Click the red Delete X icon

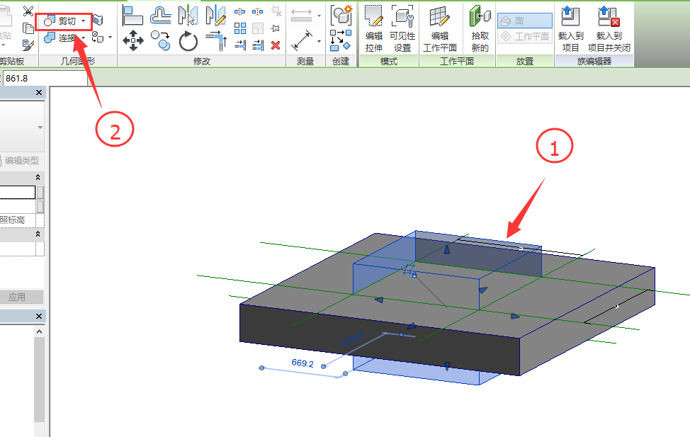276,45
